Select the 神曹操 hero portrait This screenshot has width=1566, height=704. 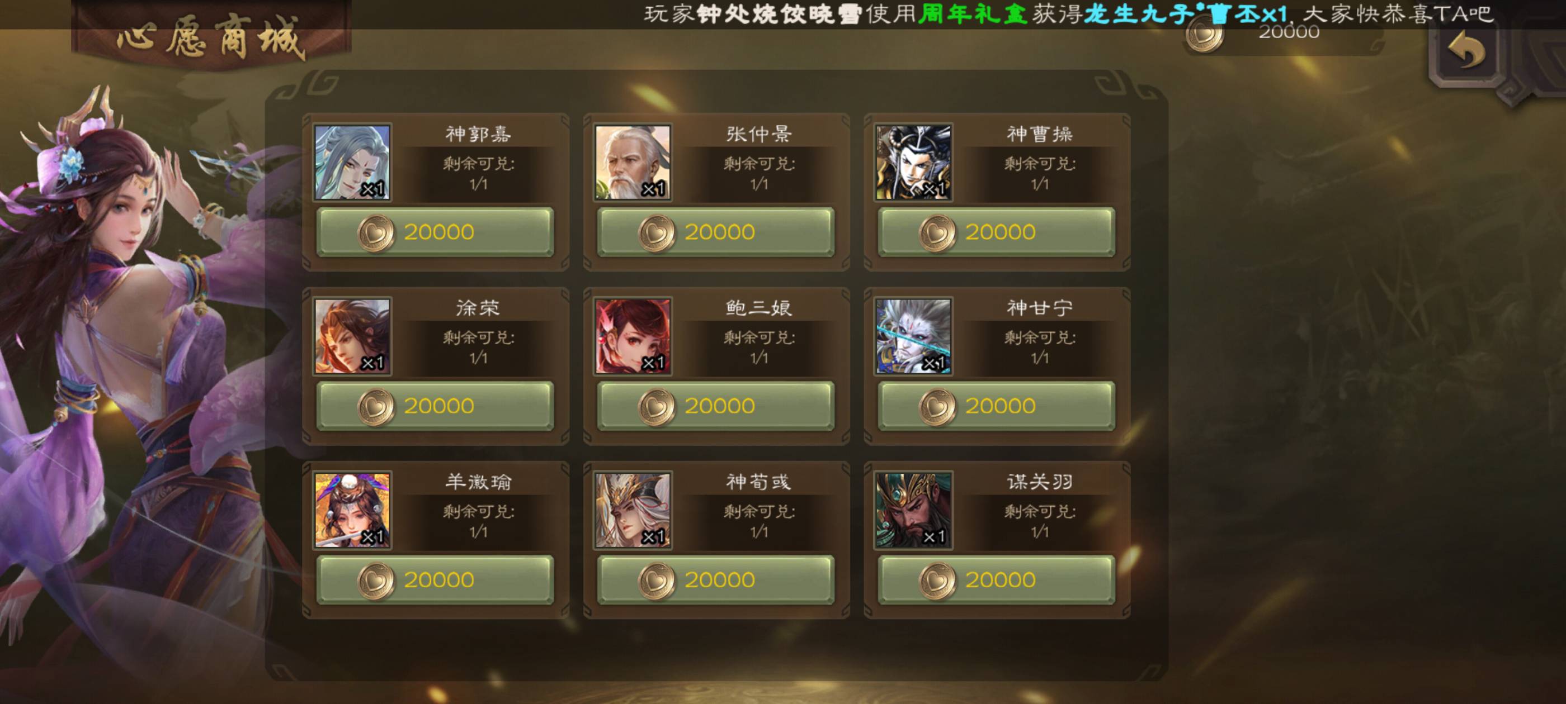(914, 163)
